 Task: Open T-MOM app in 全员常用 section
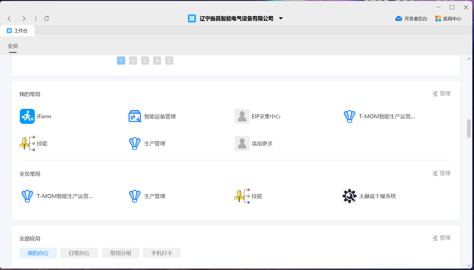tap(27, 196)
